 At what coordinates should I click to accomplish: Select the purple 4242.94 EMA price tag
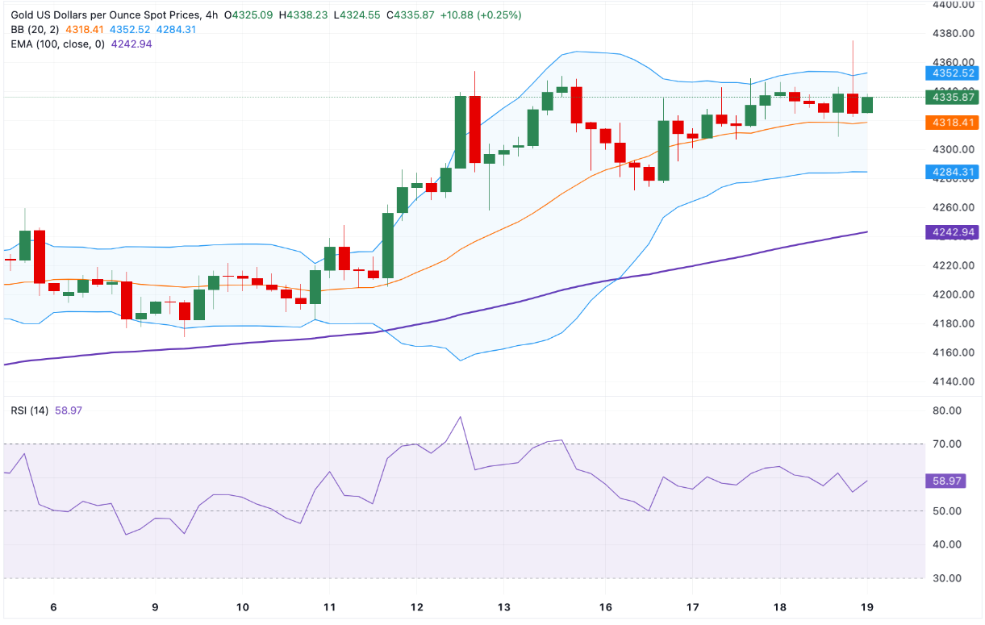[954, 232]
